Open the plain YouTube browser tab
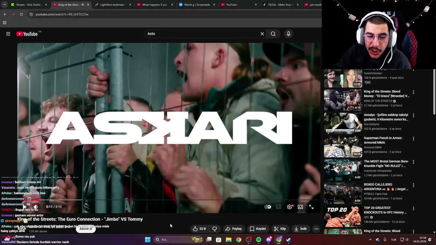The width and height of the screenshot is (436, 245). [x=238, y=5]
